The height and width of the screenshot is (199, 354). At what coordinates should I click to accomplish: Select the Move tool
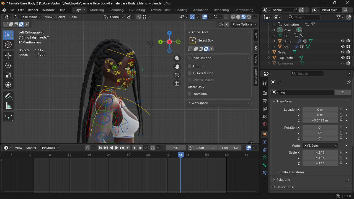(8, 55)
